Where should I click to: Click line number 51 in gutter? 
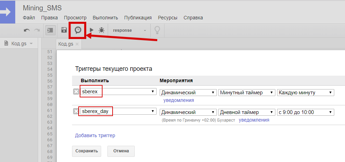[50, 52]
